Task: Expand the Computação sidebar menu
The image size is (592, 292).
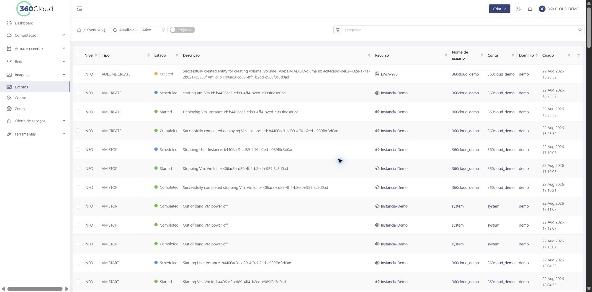Action: 35,35
